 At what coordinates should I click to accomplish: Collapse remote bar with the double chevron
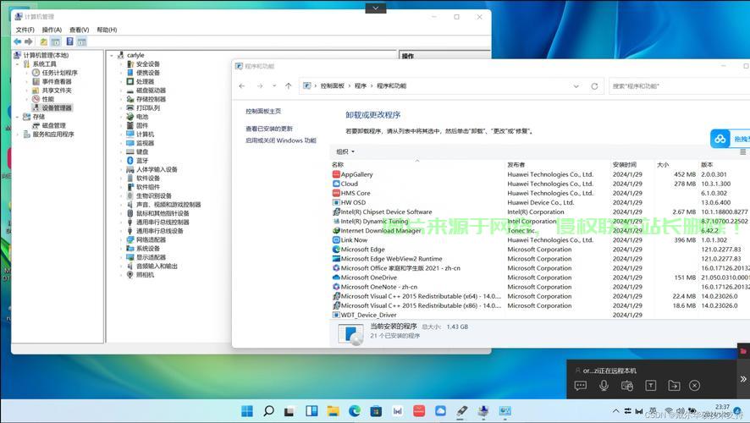tap(743, 378)
